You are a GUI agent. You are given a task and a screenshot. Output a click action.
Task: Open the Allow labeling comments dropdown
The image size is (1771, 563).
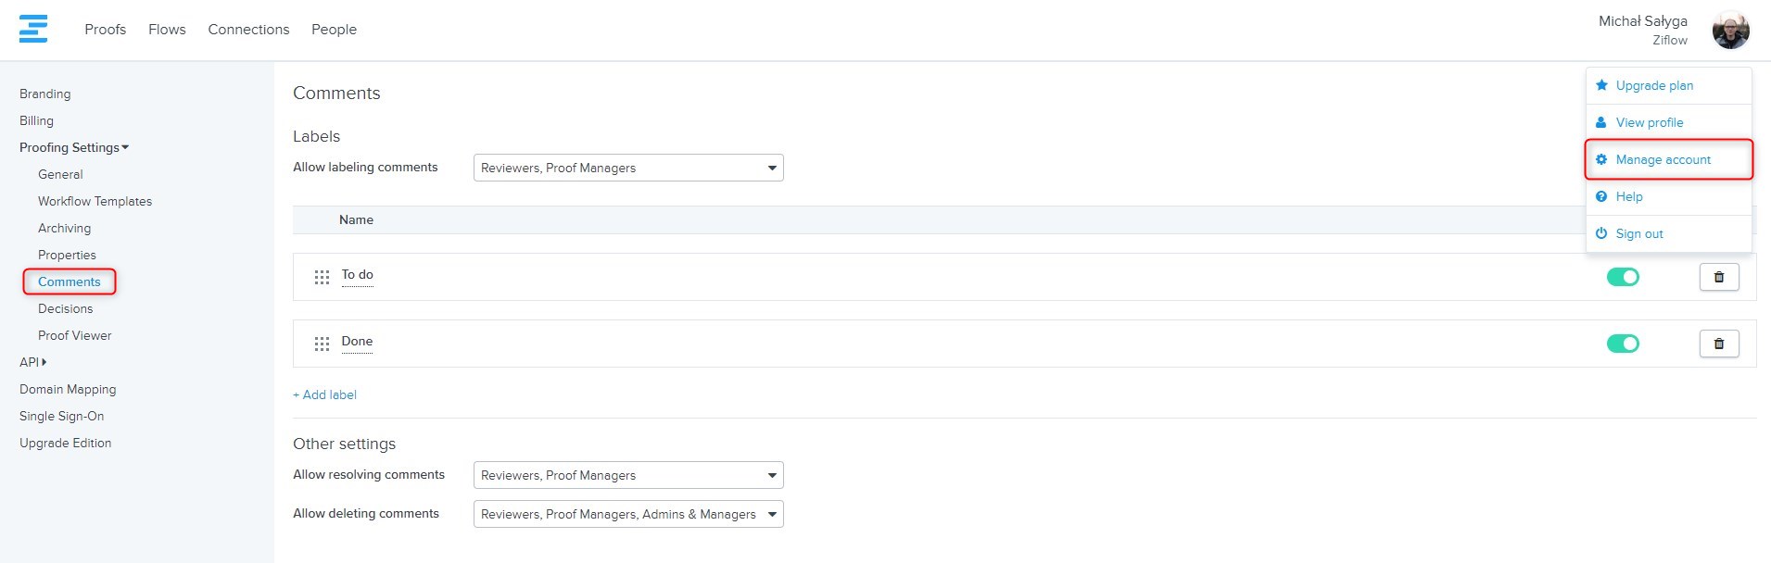point(627,168)
